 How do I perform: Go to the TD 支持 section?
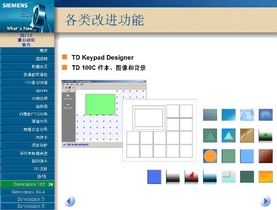[x=27, y=169]
